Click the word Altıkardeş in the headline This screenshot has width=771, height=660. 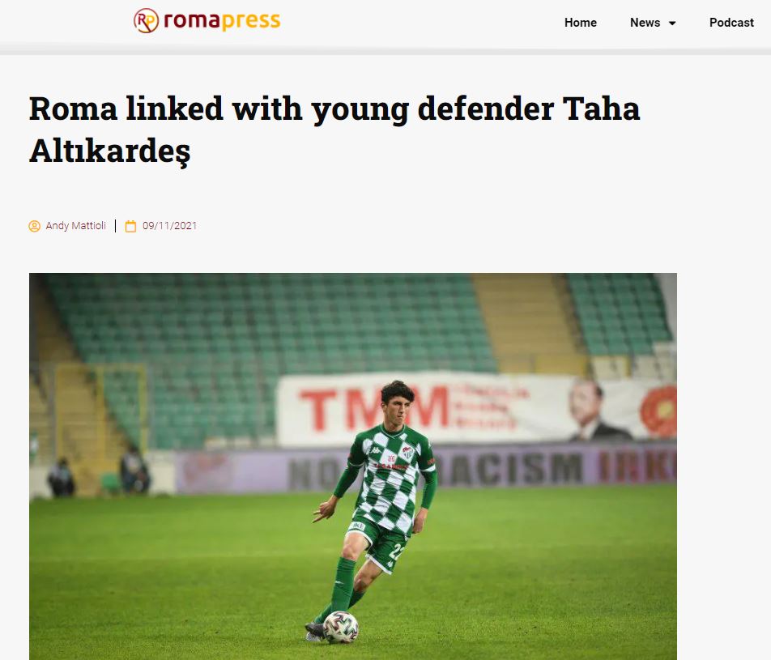(x=109, y=151)
